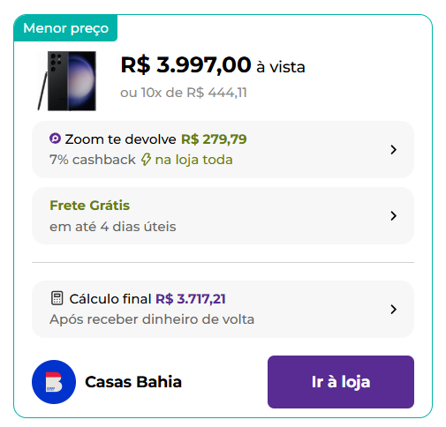Go to store with Ir à loja button
This screenshot has width=446, height=427.
(341, 382)
